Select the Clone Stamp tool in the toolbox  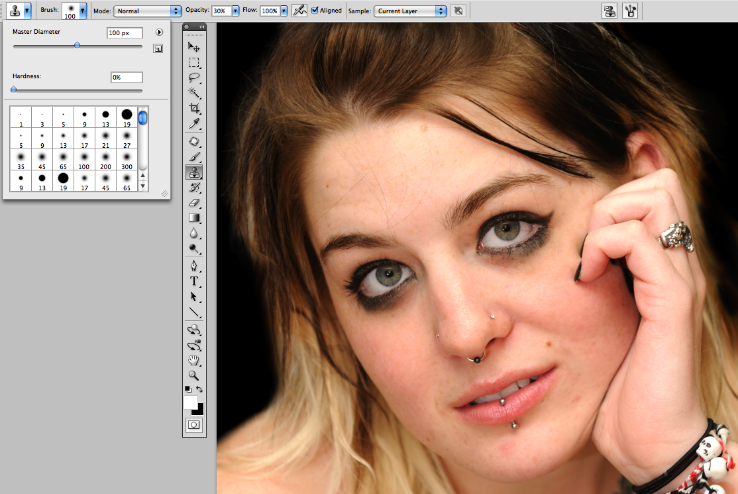[x=194, y=172]
